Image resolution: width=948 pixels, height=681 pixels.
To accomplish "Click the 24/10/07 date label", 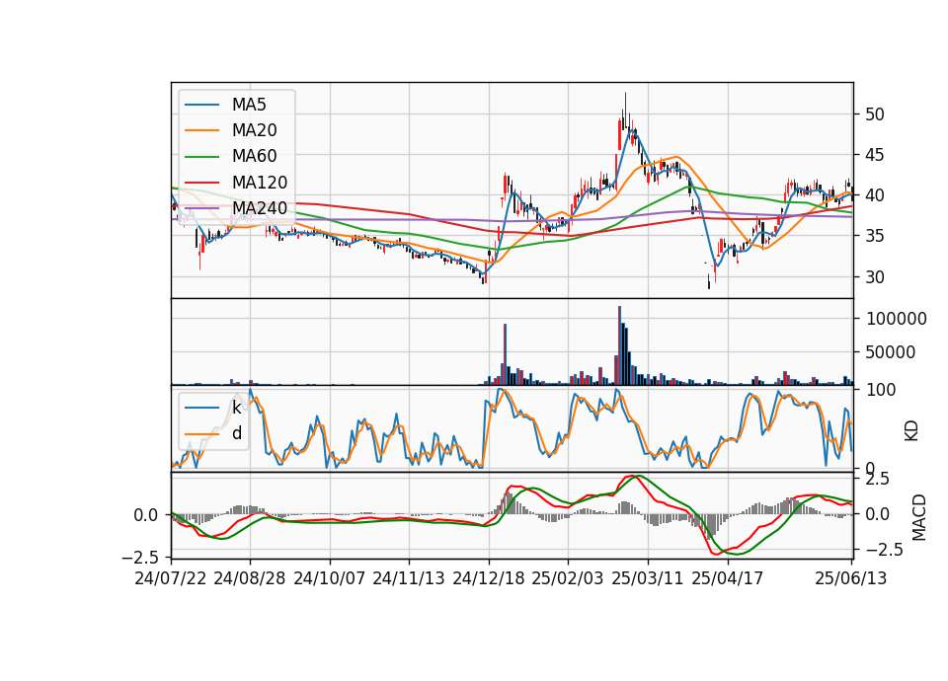I will (330, 578).
